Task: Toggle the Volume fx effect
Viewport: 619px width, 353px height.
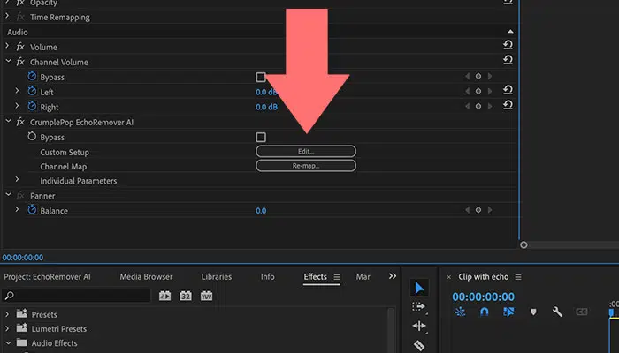Action: pos(20,47)
